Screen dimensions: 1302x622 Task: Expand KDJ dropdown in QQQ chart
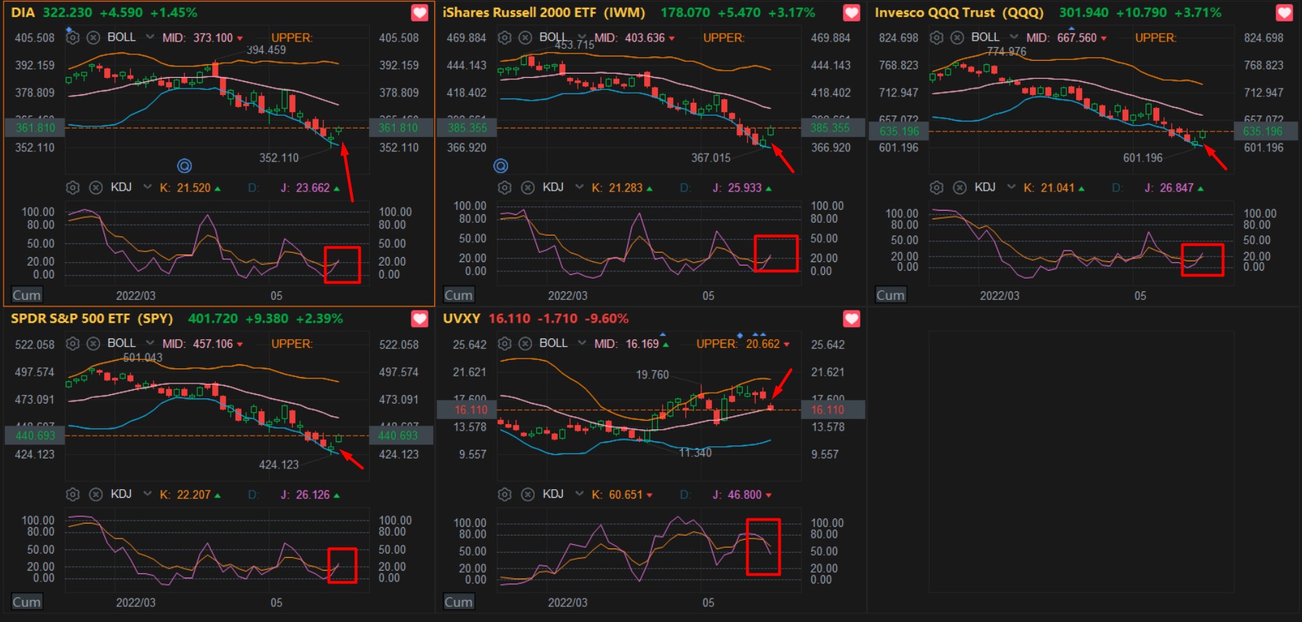pos(1011,187)
